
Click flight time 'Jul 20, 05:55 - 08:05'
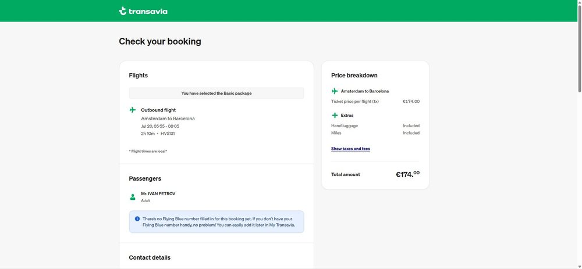160,126
